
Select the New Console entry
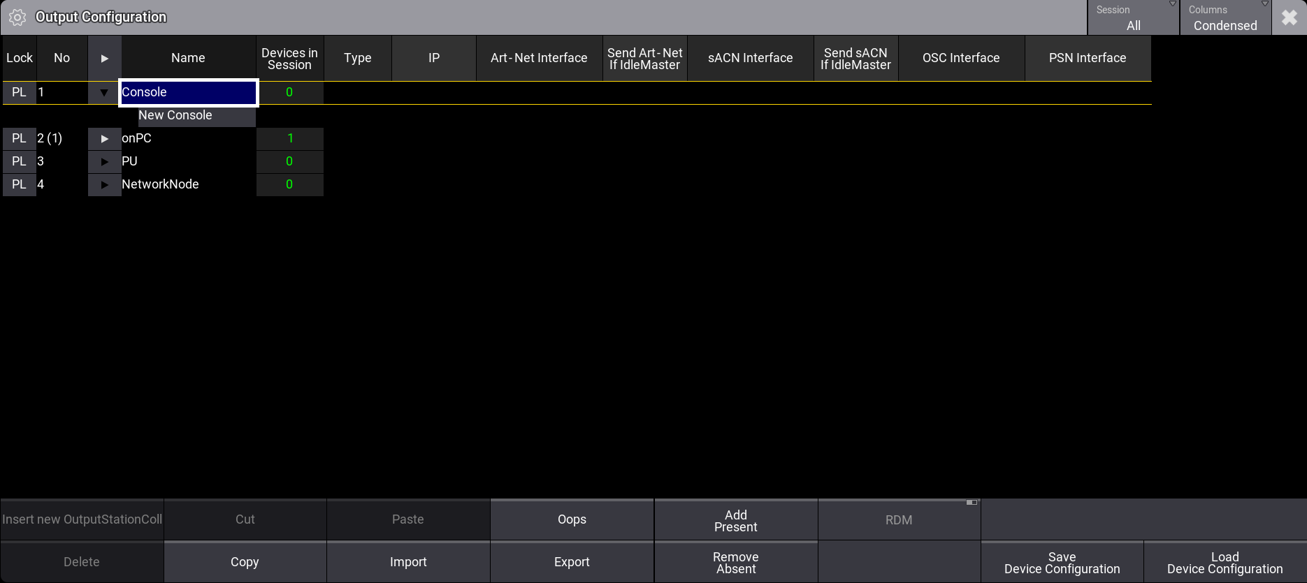(175, 115)
